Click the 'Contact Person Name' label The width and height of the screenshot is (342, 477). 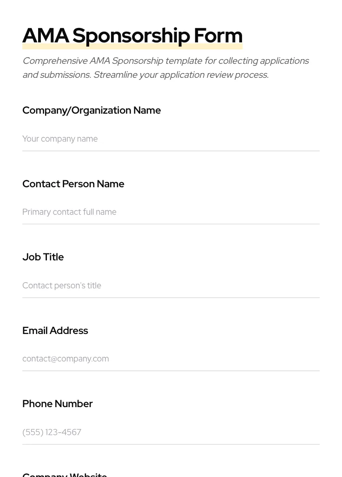tap(73, 184)
